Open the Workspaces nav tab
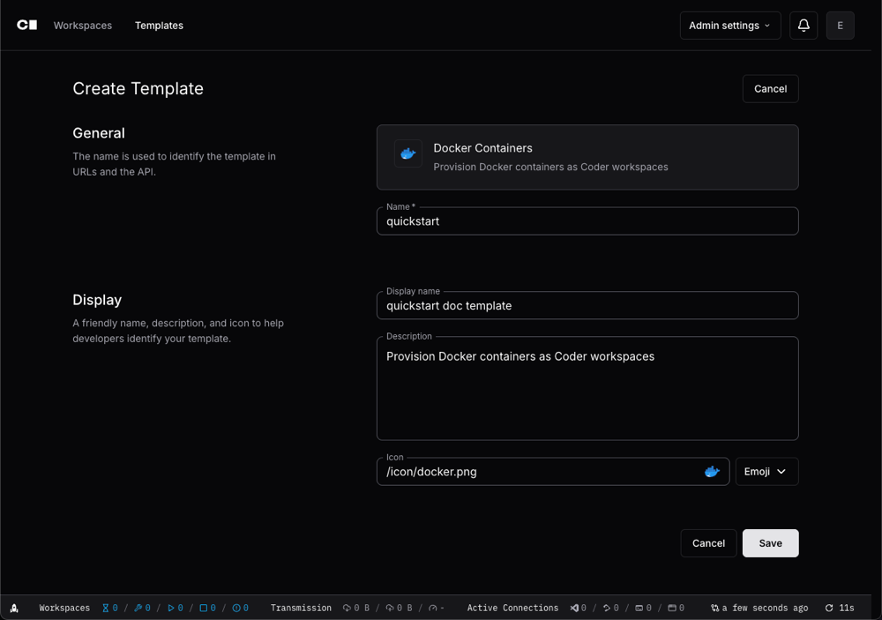 [x=83, y=26]
